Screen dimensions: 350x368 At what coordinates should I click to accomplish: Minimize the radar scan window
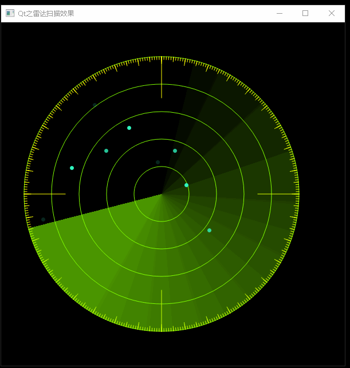279,13
